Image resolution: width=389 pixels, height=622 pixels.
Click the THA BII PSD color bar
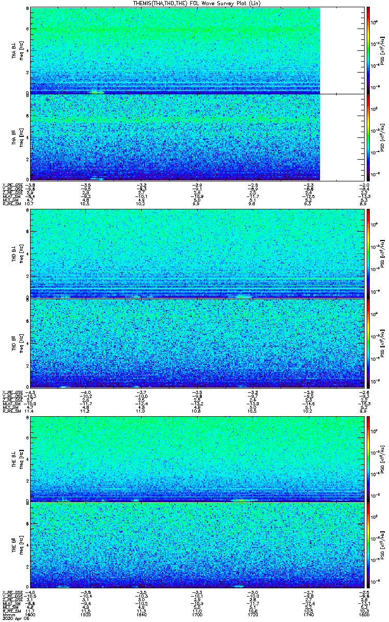pyautogui.click(x=368, y=137)
